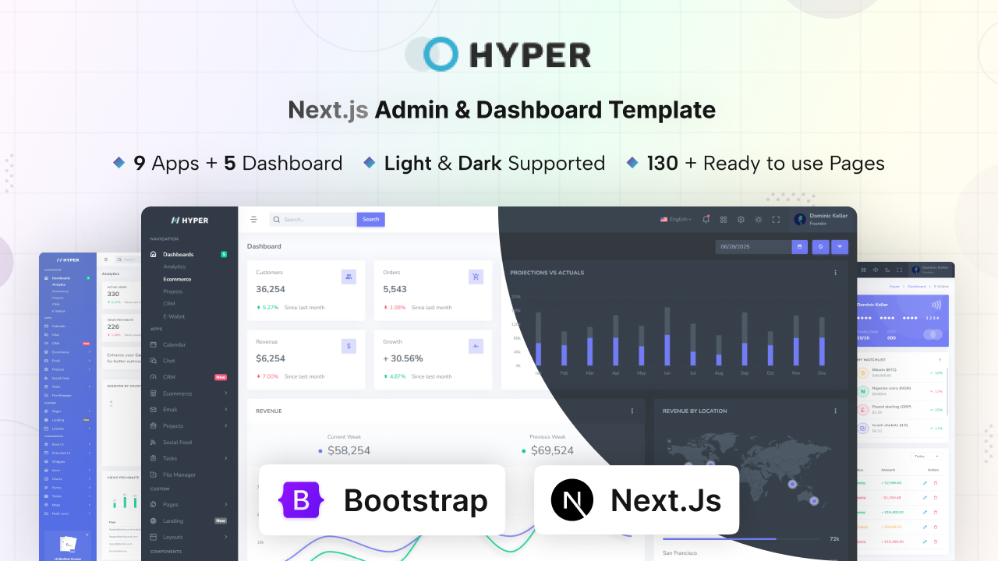Open Nigerian naira (NGN) watchlist entry
Viewport: 998px width, 561px height.
900,391
